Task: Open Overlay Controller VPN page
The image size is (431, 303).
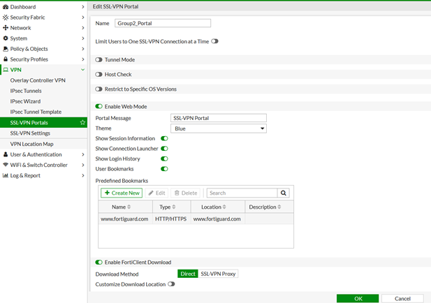Action: (38, 80)
